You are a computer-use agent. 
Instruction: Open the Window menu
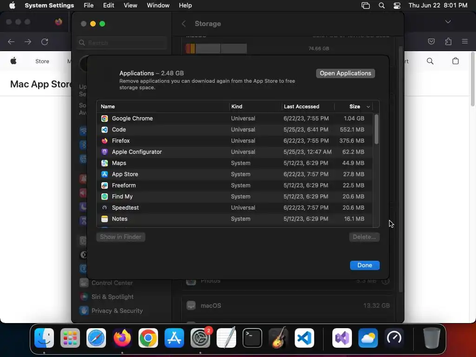[158, 6]
